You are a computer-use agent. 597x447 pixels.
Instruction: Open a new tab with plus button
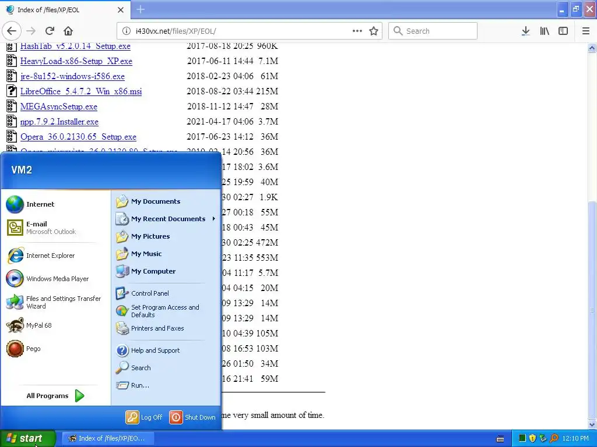141,9
